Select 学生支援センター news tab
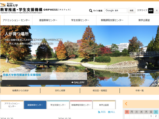This screenshot has height=119, width=159. (x=58, y=105)
